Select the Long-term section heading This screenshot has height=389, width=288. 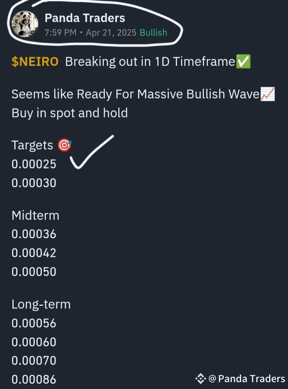coord(41,304)
